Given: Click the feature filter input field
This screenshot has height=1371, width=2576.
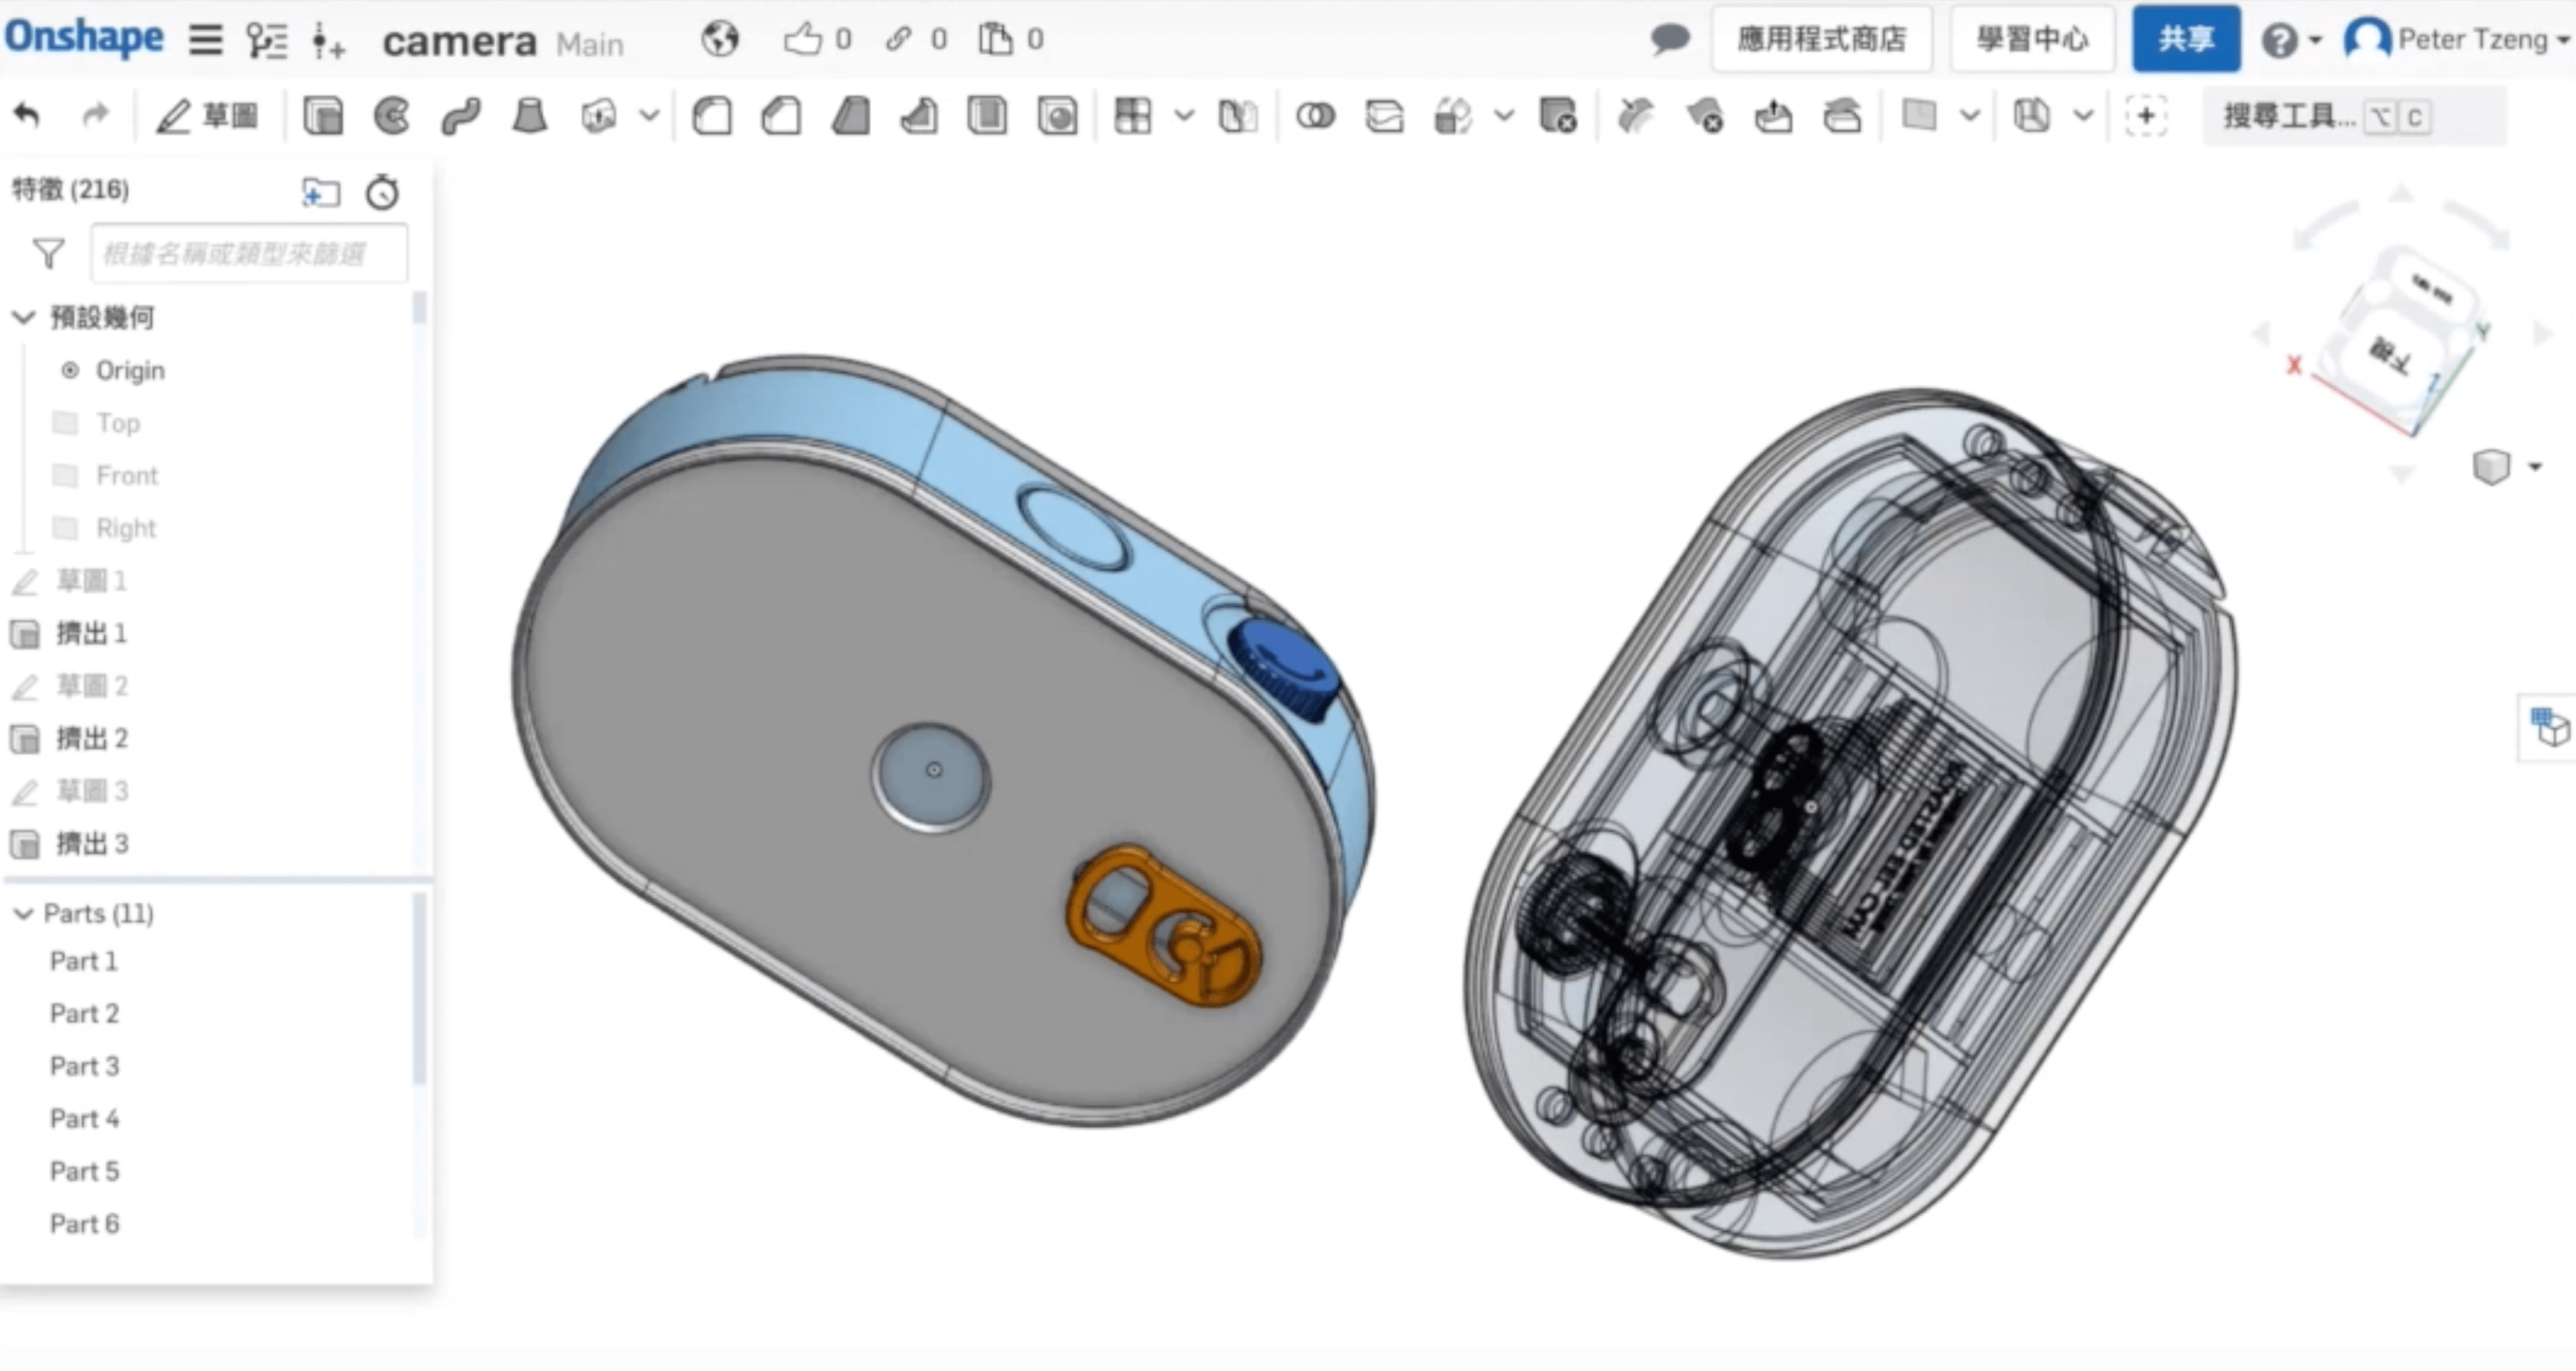Looking at the screenshot, I should coord(248,254).
